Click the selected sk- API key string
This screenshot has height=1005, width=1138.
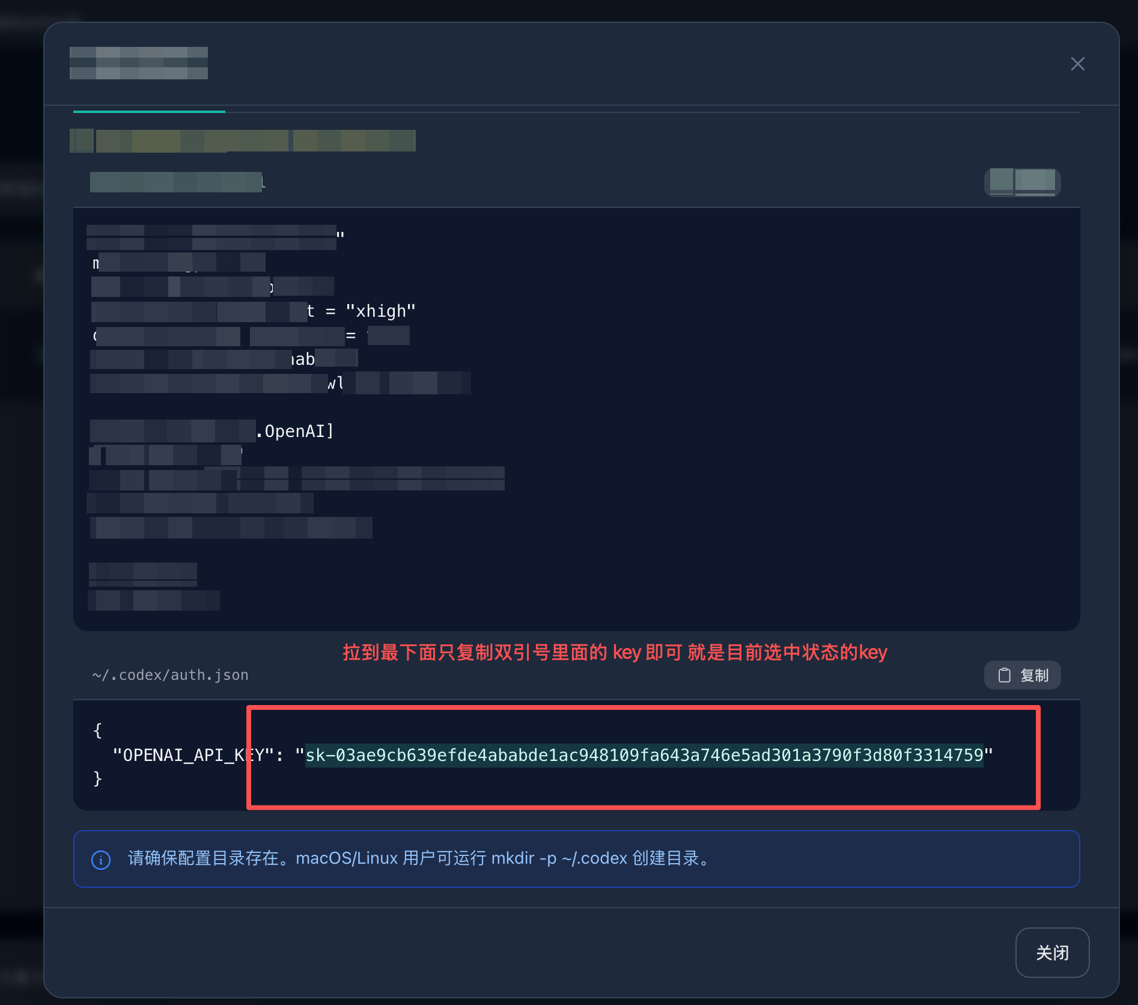(644, 755)
